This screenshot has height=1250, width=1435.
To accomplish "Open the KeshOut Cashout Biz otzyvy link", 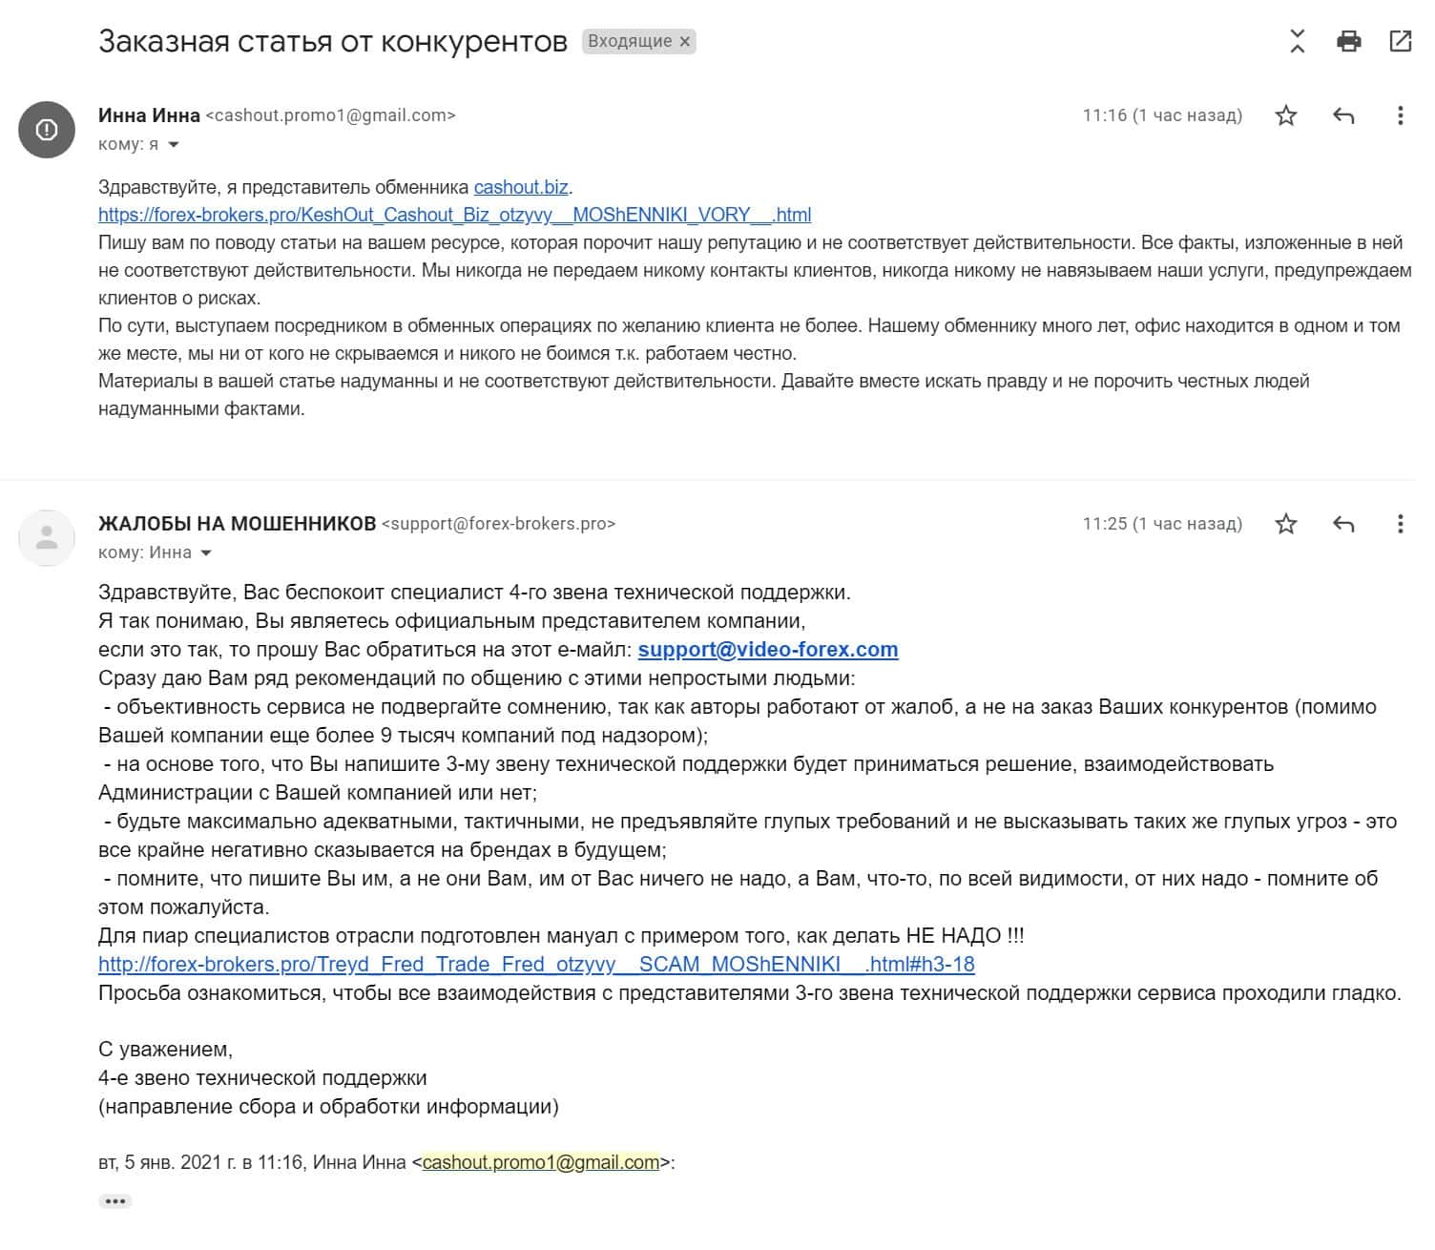I will (x=454, y=215).
